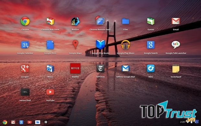Open the Google+ app
Viewport: 201px width, 126px height.
click(x=25, y=68)
